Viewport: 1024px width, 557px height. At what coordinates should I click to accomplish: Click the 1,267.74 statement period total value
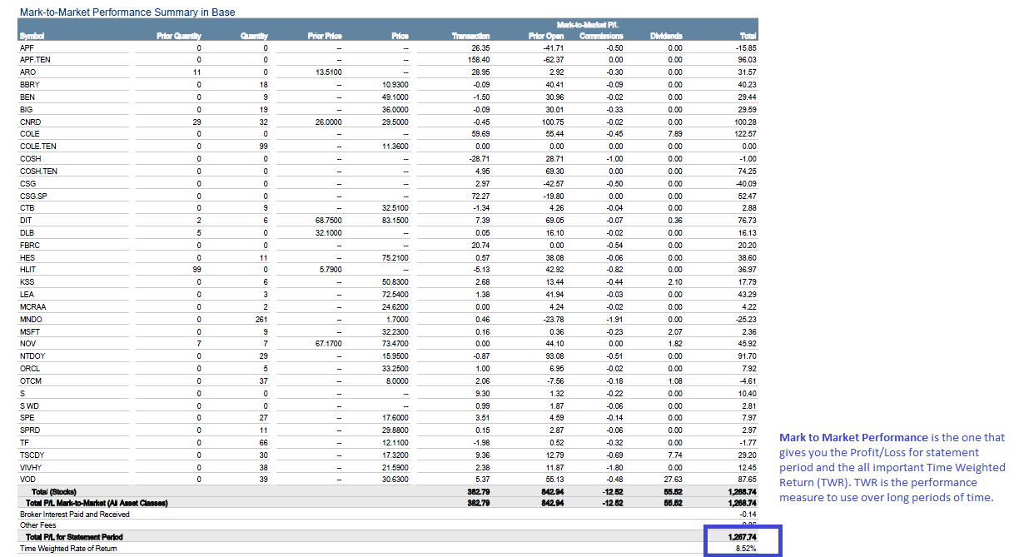tap(741, 537)
